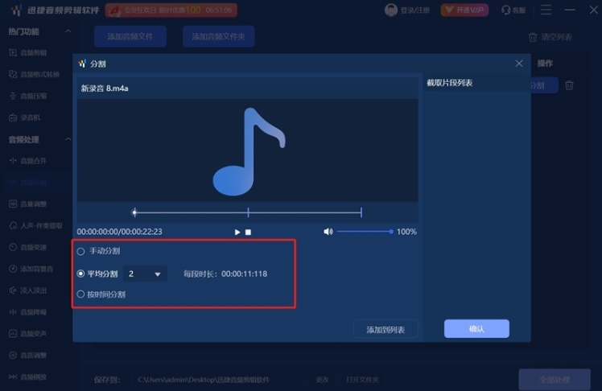
Task: Select the 手动分割 radio option
Action: click(x=80, y=251)
